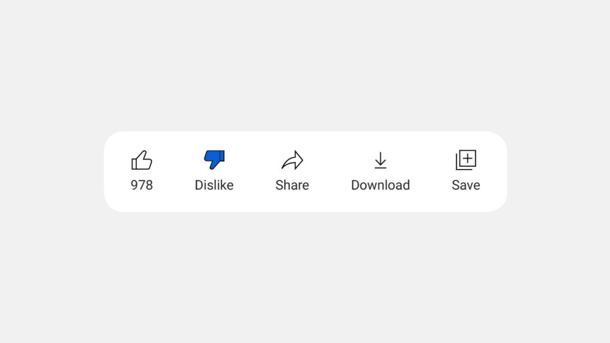Screen dimensions: 610x343
Task: Open sharing options via Share label
Action: (292, 185)
